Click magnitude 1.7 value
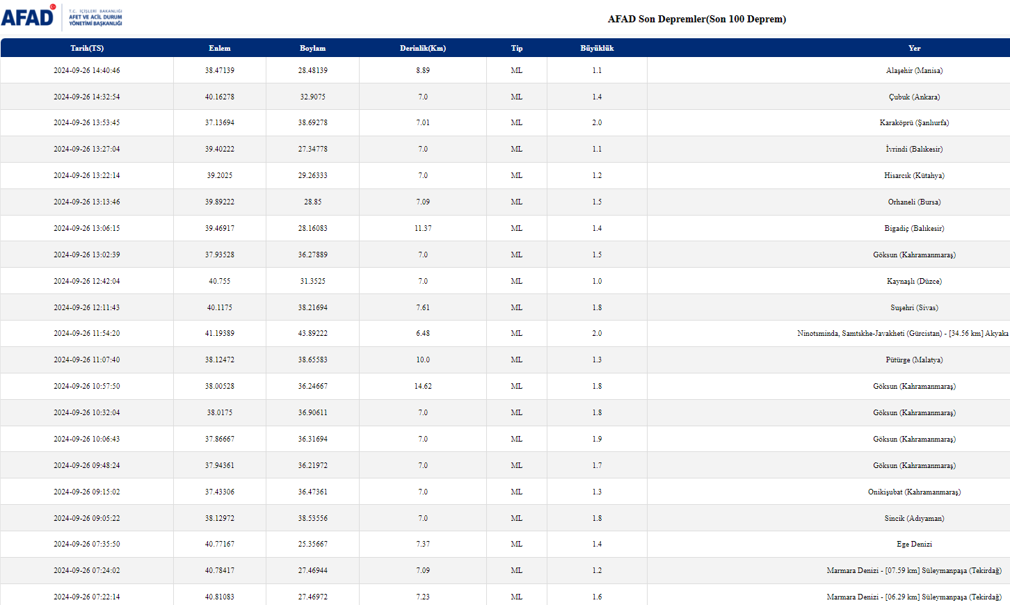The height and width of the screenshot is (605, 1010). coord(598,465)
